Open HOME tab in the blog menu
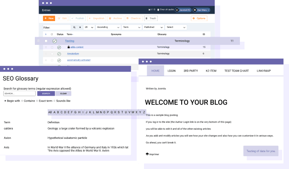Screen dimensions: 289x169 (x=156, y=71)
